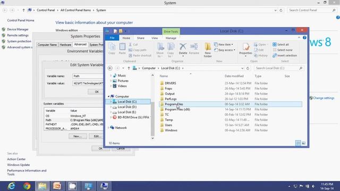The width and height of the screenshot is (340, 191).
Task: Expand the Music node in the tree
Action: click(x=111, y=75)
